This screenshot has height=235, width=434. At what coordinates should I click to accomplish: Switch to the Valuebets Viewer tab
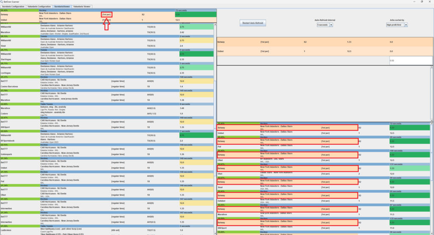[82, 6]
